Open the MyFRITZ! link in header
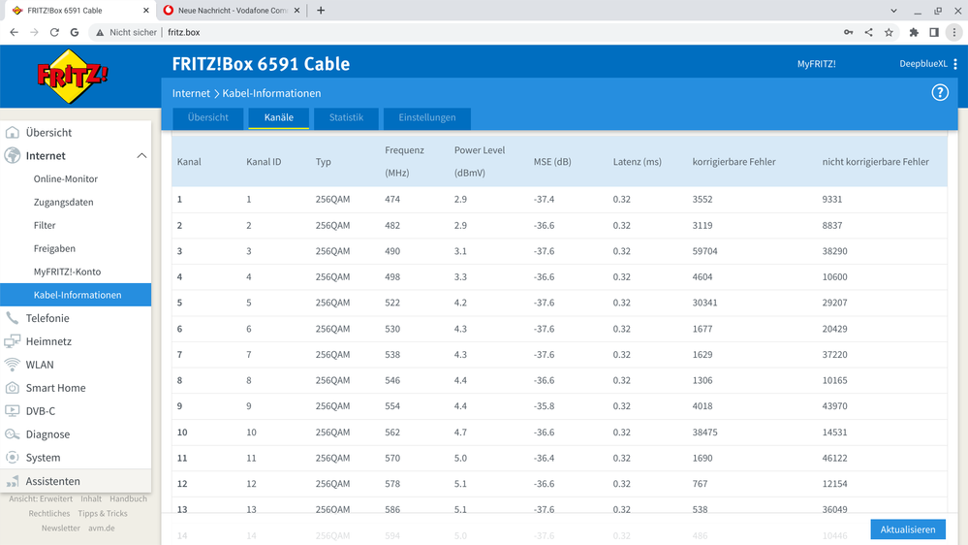This screenshot has width=968, height=545. click(816, 64)
